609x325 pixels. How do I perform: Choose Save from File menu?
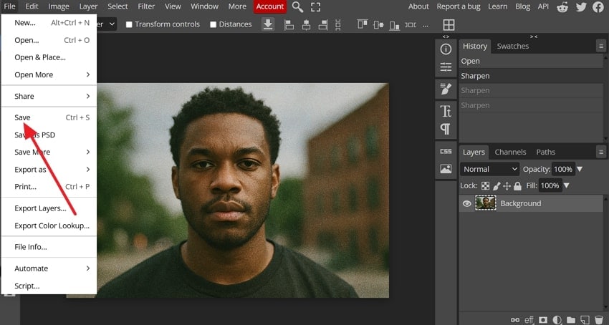click(x=49, y=117)
